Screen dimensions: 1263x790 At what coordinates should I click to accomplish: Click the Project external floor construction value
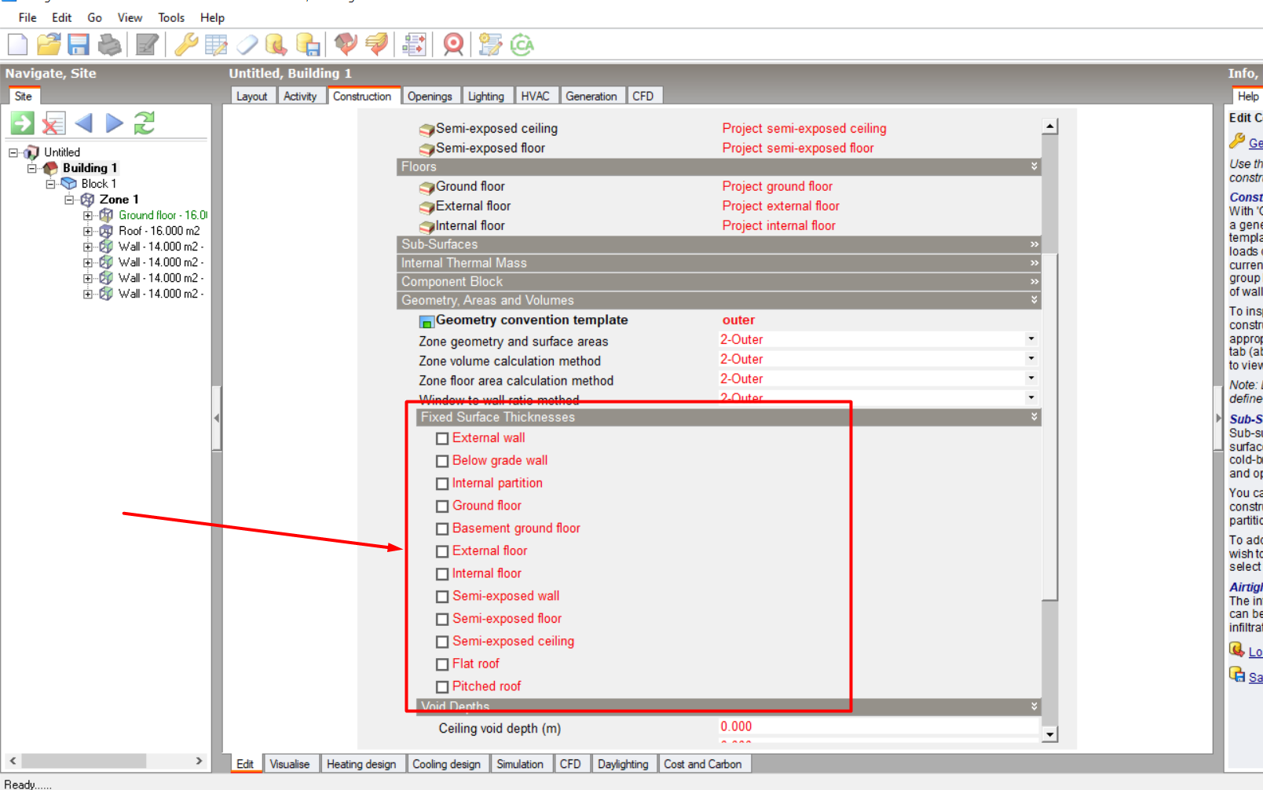click(x=781, y=206)
